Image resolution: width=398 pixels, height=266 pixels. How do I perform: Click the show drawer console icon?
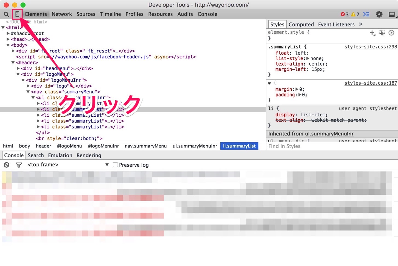coord(366,14)
